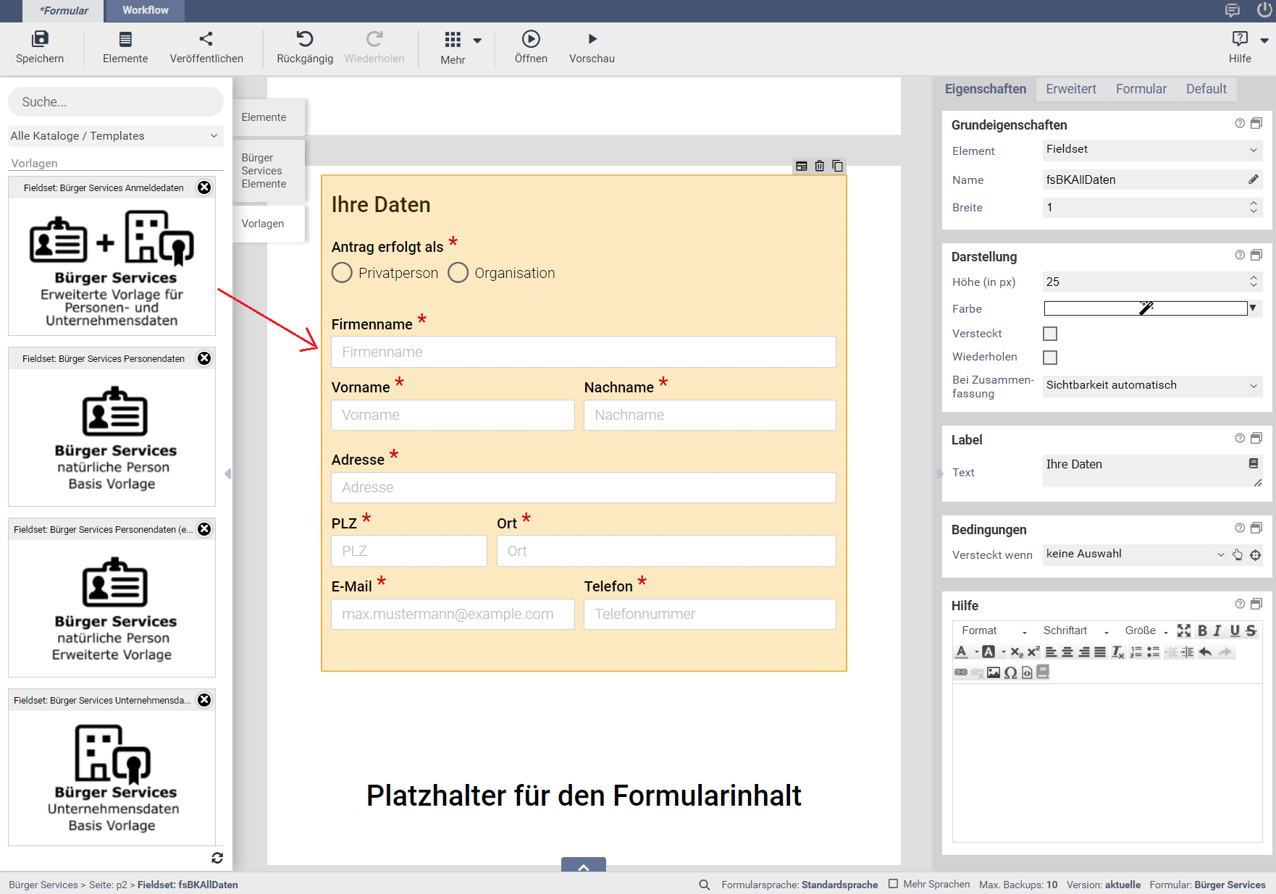Delete the fieldset using trash icon
Viewport: 1276px width, 894px height.
point(820,166)
